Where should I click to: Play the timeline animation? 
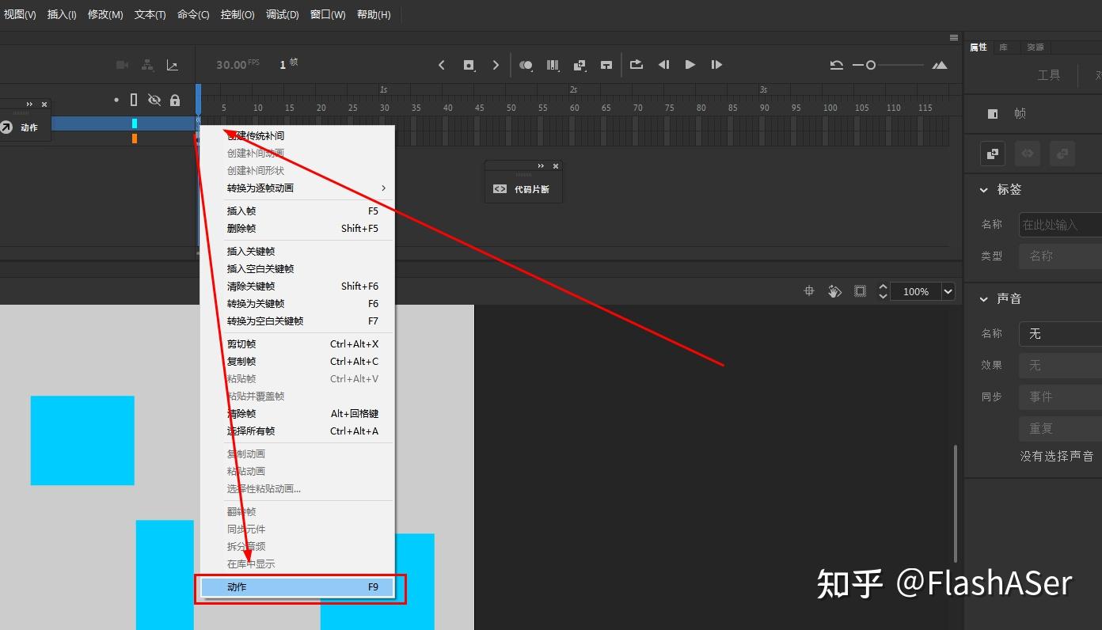(690, 65)
